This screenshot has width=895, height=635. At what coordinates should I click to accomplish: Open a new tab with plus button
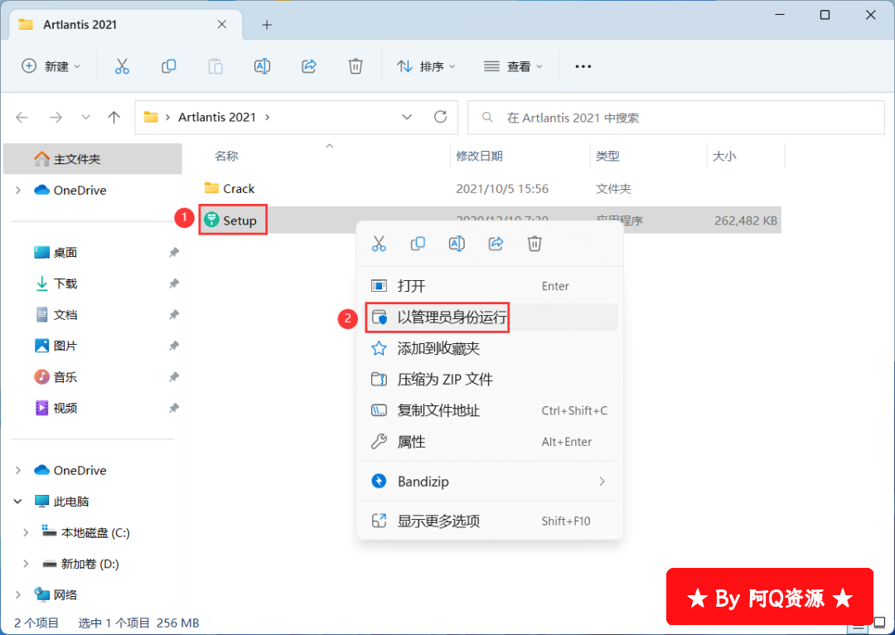click(267, 25)
